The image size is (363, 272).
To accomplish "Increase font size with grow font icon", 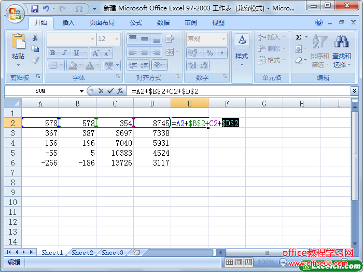I will (95, 53).
